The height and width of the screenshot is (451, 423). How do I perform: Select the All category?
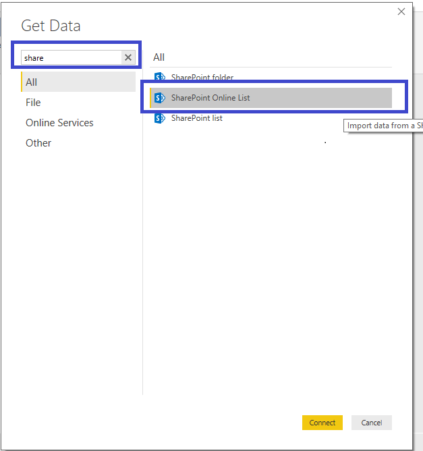tap(78, 82)
